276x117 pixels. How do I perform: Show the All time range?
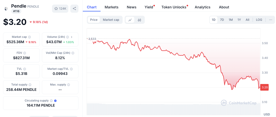[248, 20]
